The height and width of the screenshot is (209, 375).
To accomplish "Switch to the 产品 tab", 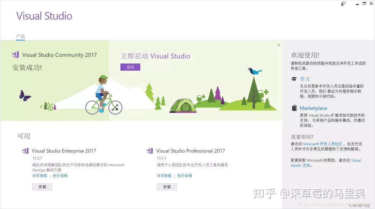I will coord(20,36).
